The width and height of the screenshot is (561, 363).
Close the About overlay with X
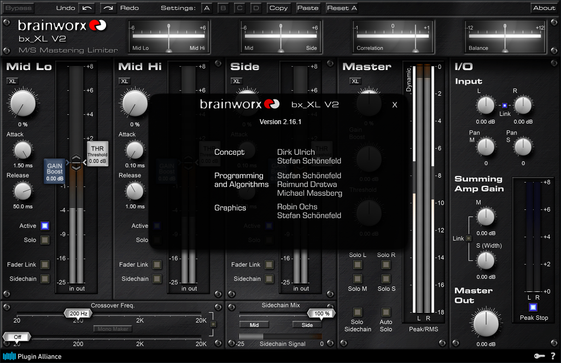(x=395, y=105)
